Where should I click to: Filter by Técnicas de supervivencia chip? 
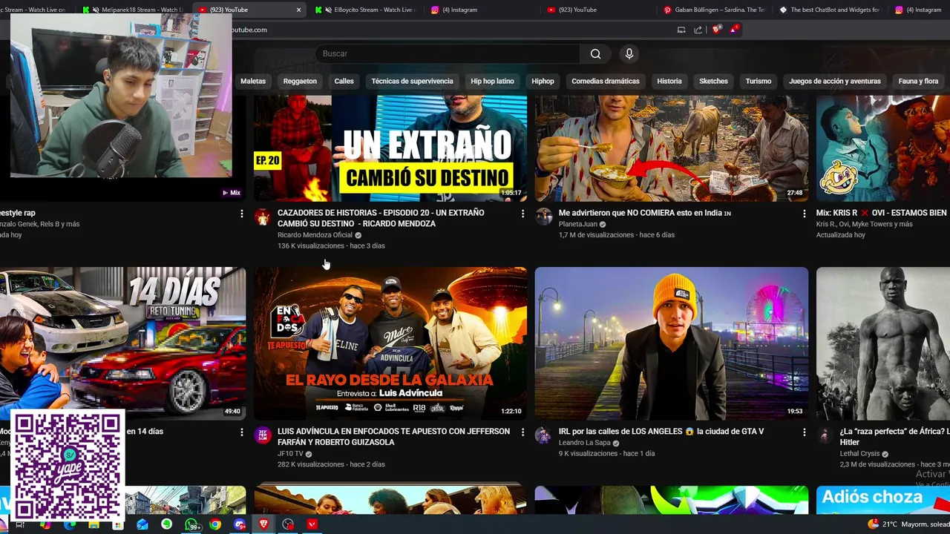[x=412, y=81]
